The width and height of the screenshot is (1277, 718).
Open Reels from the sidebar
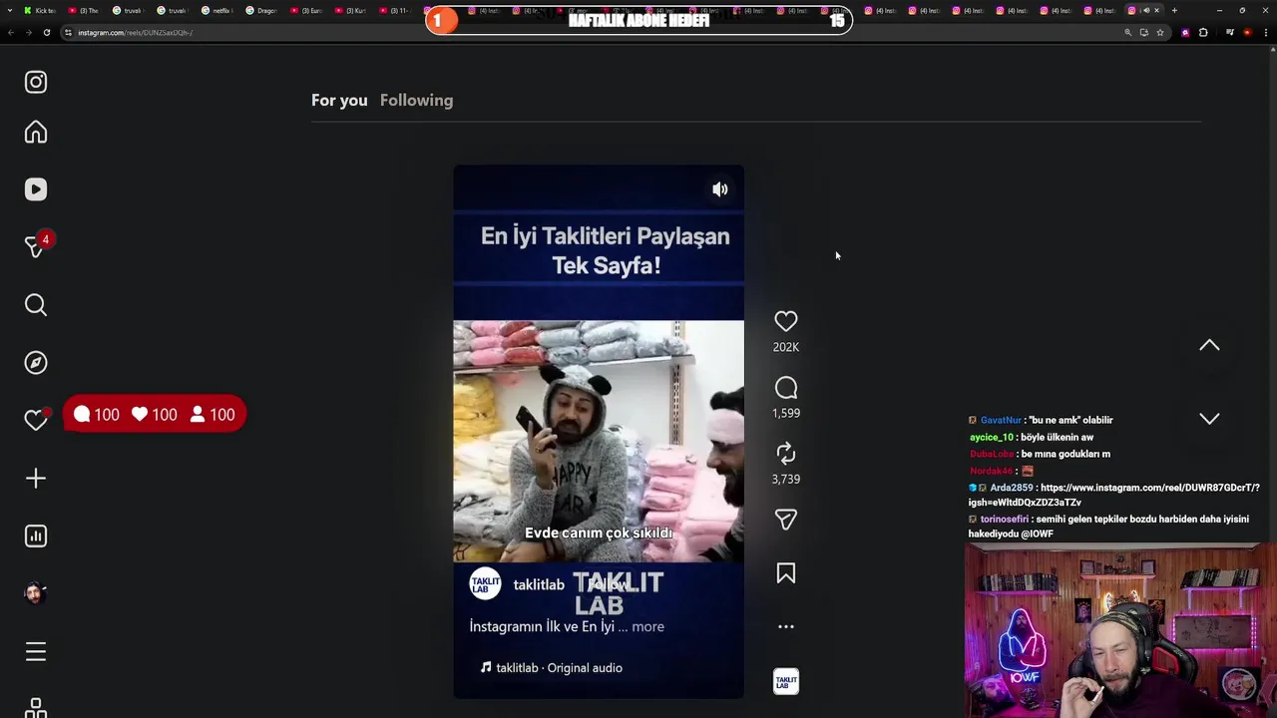click(36, 189)
